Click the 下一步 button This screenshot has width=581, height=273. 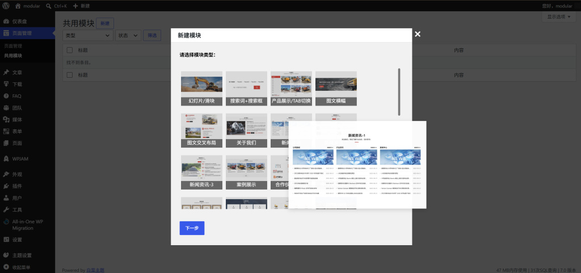click(x=192, y=228)
